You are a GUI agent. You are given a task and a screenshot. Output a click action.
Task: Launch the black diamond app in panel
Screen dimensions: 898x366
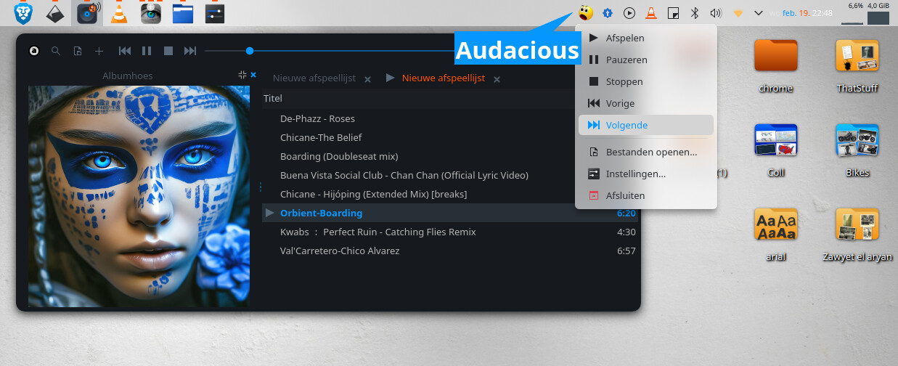(x=55, y=13)
